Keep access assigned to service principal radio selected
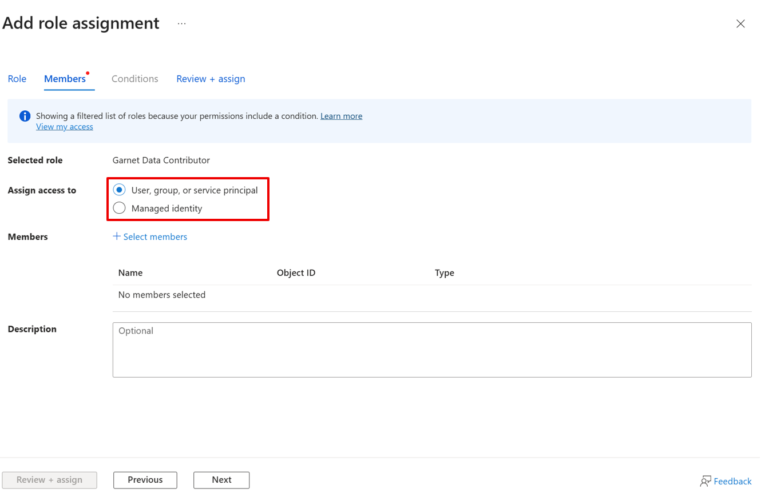The width and height of the screenshot is (761, 501). coord(119,190)
